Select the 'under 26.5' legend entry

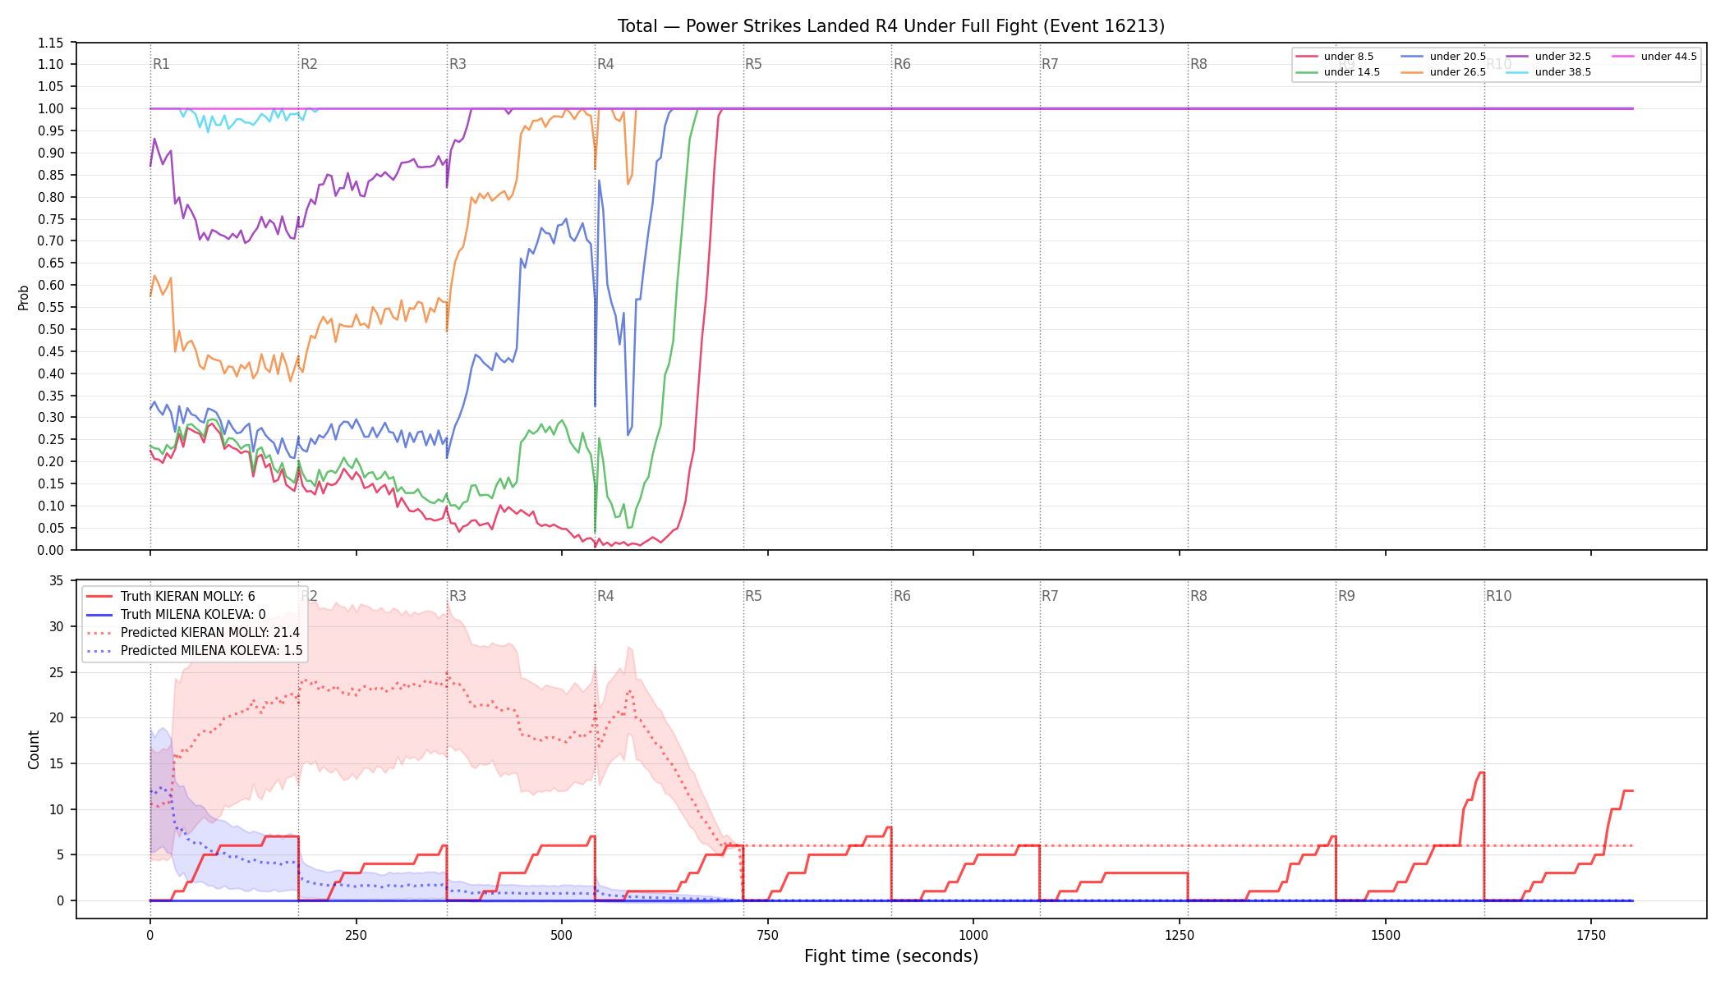(x=1444, y=72)
